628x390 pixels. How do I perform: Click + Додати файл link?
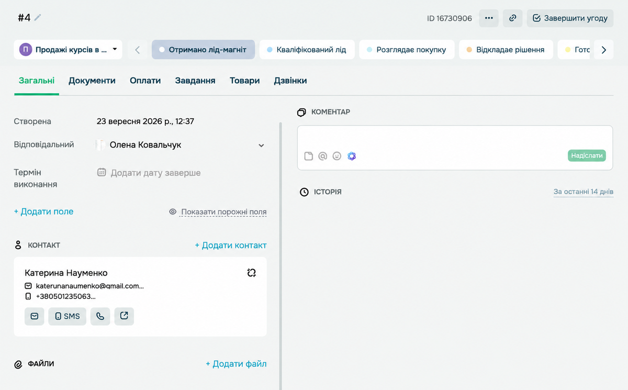[x=236, y=364]
